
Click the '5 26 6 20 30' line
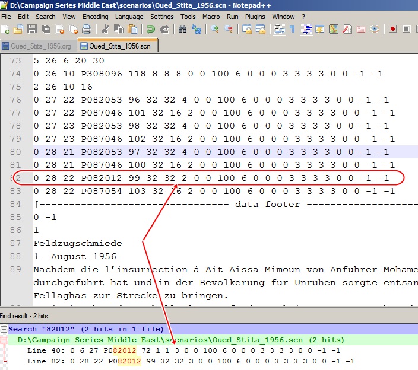click(69, 60)
